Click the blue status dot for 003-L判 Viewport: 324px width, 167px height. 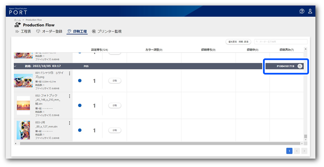point(80,130)
